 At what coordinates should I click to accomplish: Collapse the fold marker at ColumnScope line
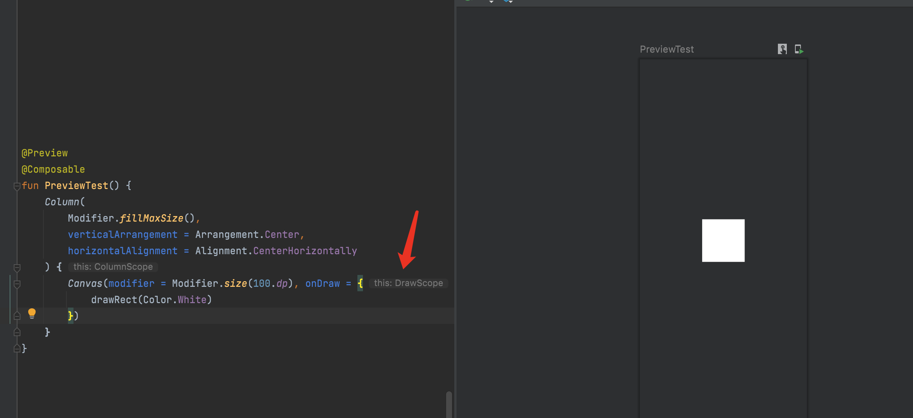click(x=17, y=268)
